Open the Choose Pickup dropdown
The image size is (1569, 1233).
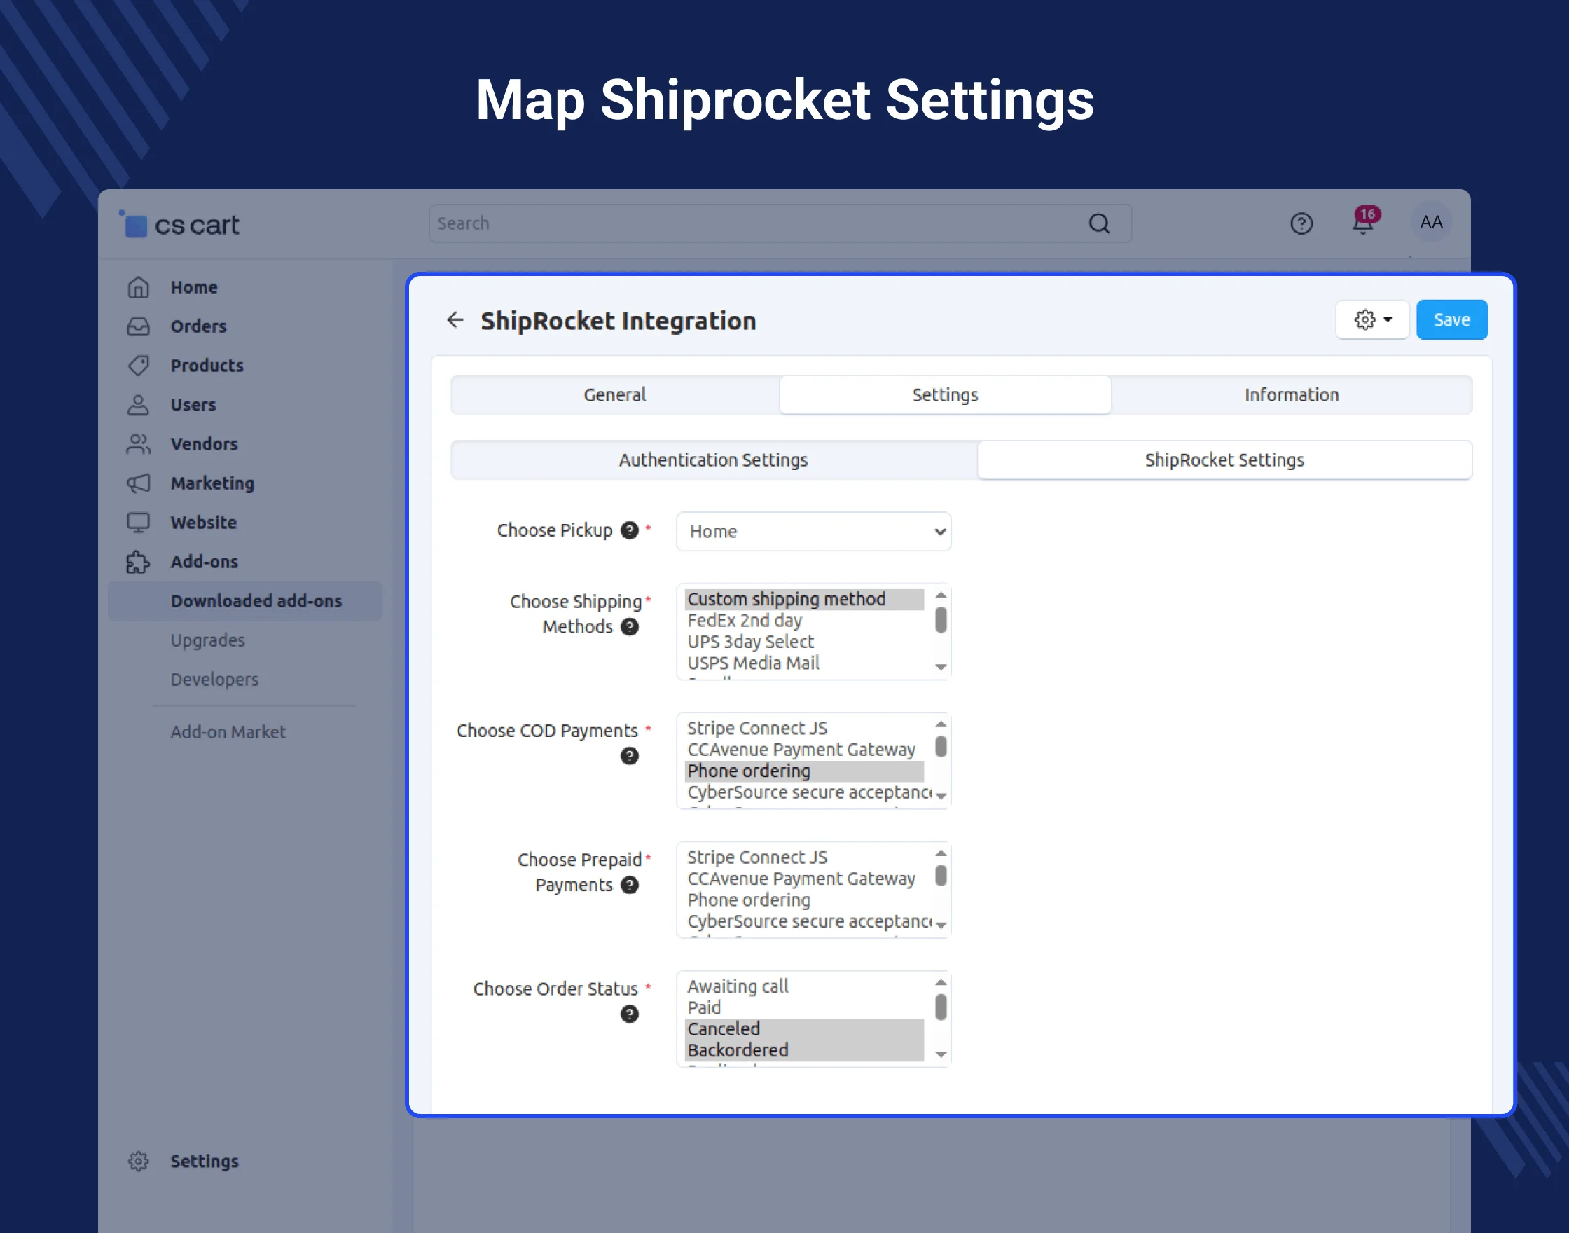[813, 532]
